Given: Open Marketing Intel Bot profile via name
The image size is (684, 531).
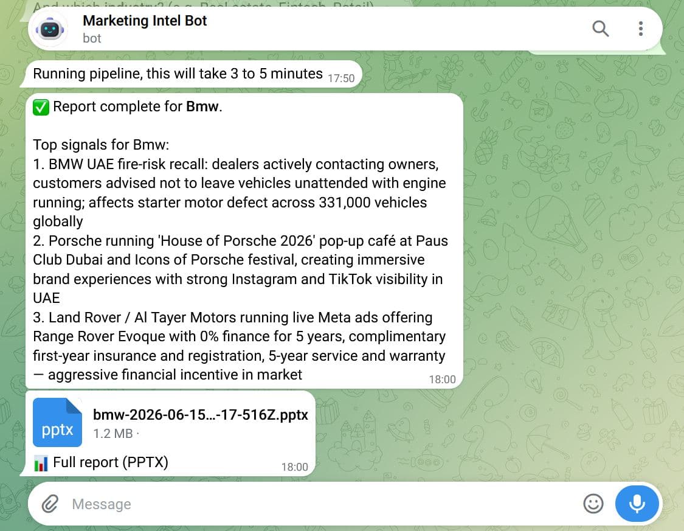Looking at the screenshot, I should pos(144,21).
